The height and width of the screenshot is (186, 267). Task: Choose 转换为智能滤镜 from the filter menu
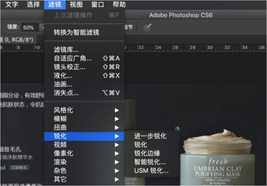76,32
